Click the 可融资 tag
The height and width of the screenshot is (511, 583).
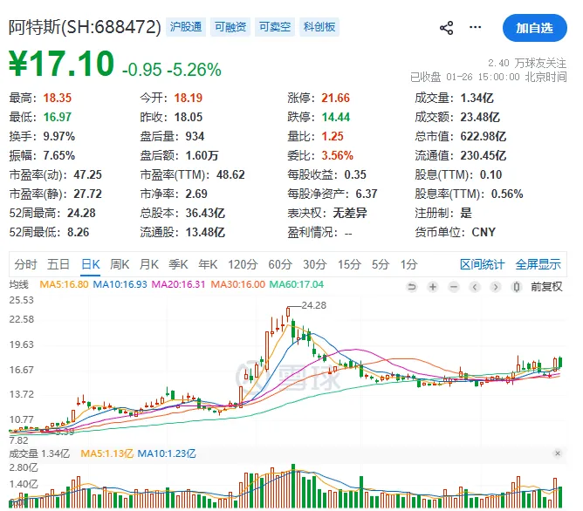pos(230,27)
